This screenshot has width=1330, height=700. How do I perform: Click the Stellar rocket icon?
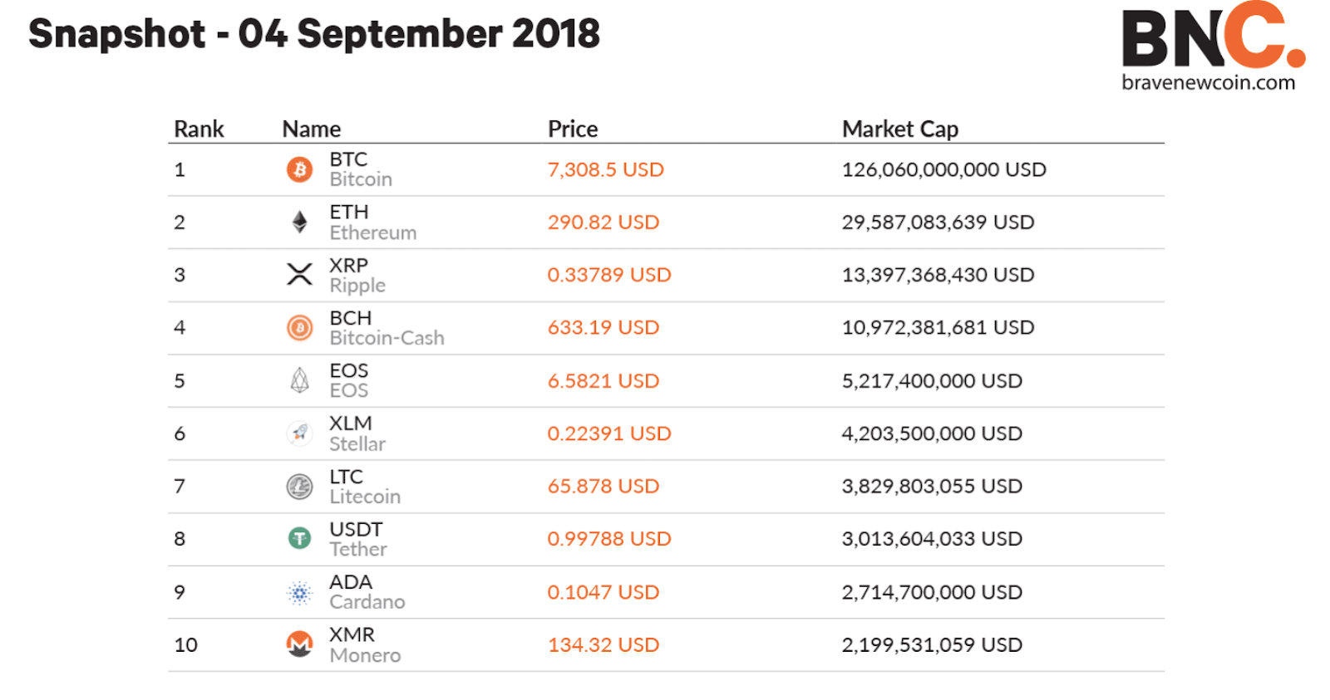pos(299,433)
